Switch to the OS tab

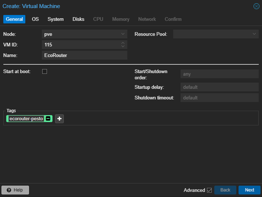(x=35, y=19)
